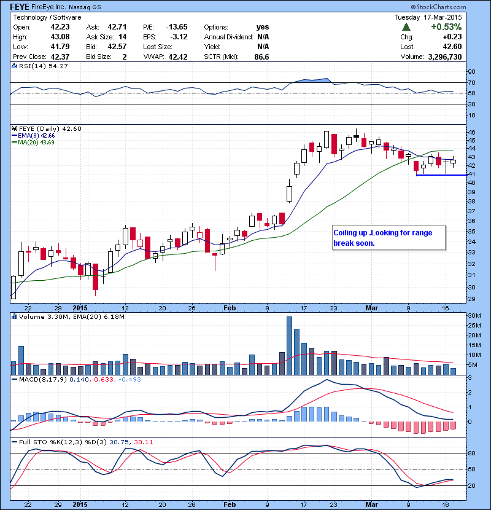Image resolution: width=491 pixels, height=510 pixels.
Task: Click the Yield label
Action: coord(212,47)
